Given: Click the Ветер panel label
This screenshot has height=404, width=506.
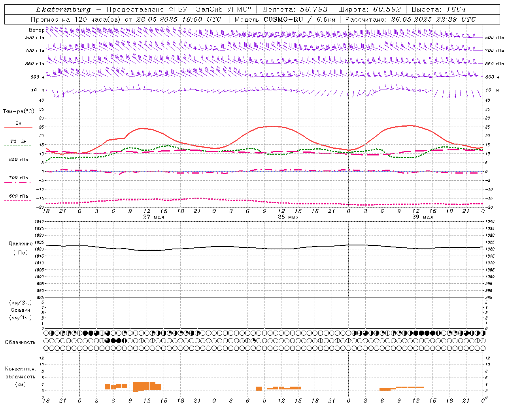Looking at the screenshot, I should (36, 30).
